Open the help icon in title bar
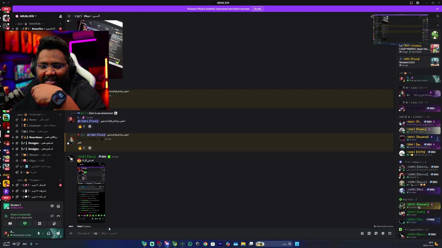 pos(417,3)
